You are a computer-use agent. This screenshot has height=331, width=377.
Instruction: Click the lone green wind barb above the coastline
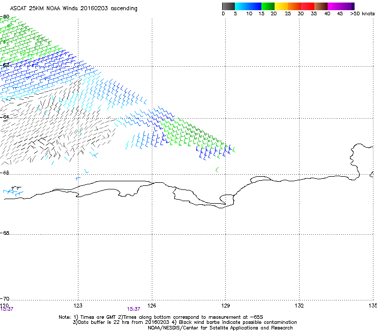217,170
